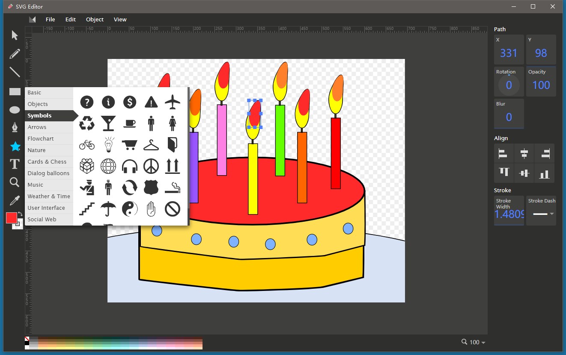This screenshot has height=355, width=566.
Task: Insert the airplane symbol
Action: 172,102
